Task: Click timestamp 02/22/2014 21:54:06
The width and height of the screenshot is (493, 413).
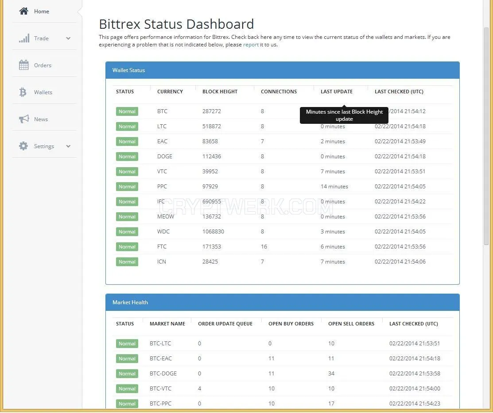Action: (400, 262)
